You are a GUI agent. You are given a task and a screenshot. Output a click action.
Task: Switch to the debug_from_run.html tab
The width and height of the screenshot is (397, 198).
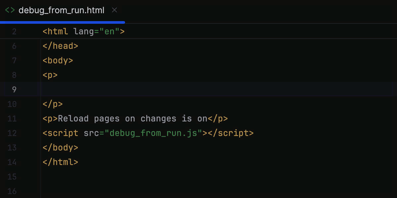[61, 10]
